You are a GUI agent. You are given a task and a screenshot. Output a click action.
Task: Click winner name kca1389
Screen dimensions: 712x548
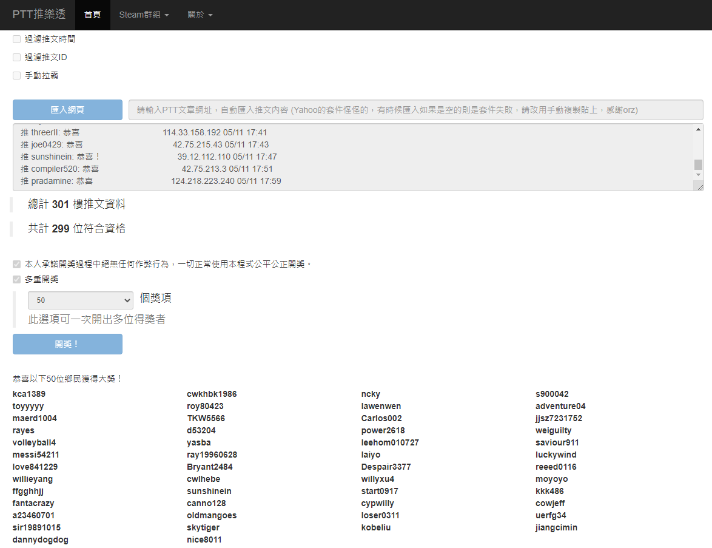click(29, 394)
